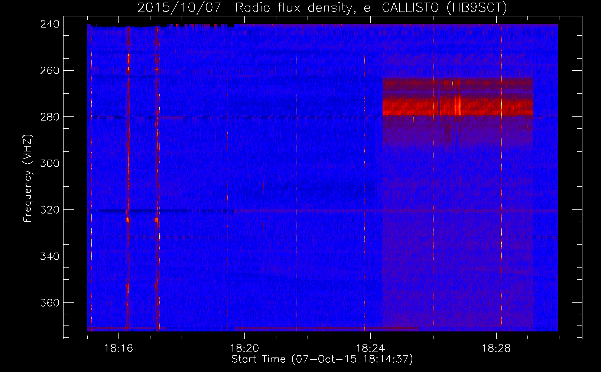Click the 'Frequency (MHZ)' axis label
This screenshot has width=601, height=372.
pyautogui.click(x=28, y=178)
